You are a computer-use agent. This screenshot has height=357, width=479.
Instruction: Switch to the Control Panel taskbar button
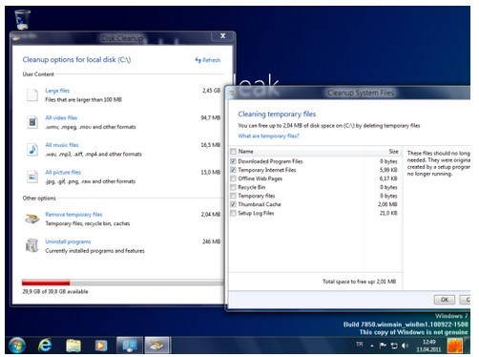coord(130,346)
